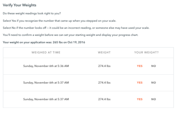Viewport: 180px width, 114px height.
Task: Choose YES for the middle row's 5:37 AM reading
Action: click(x=140, y=83)
